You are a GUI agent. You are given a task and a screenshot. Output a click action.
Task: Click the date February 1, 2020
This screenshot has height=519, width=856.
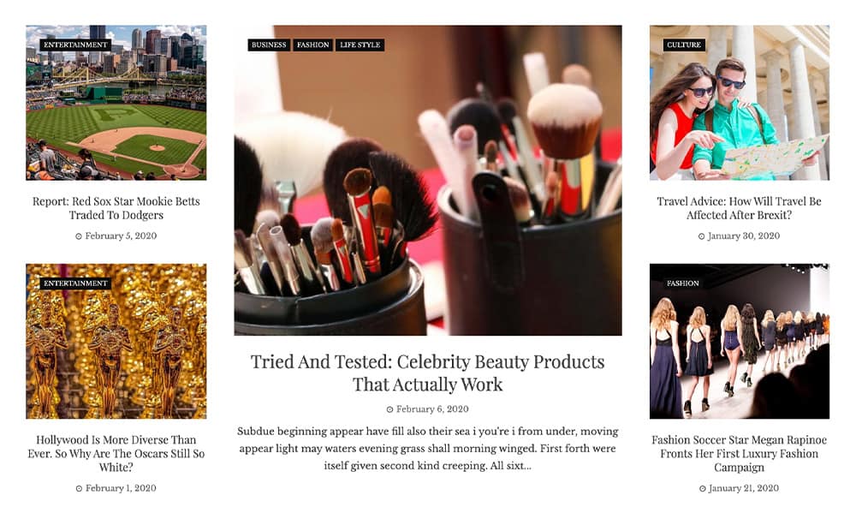tap(121, 488)
